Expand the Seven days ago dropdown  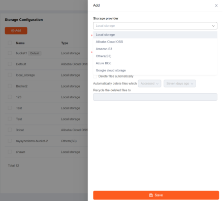180,84
